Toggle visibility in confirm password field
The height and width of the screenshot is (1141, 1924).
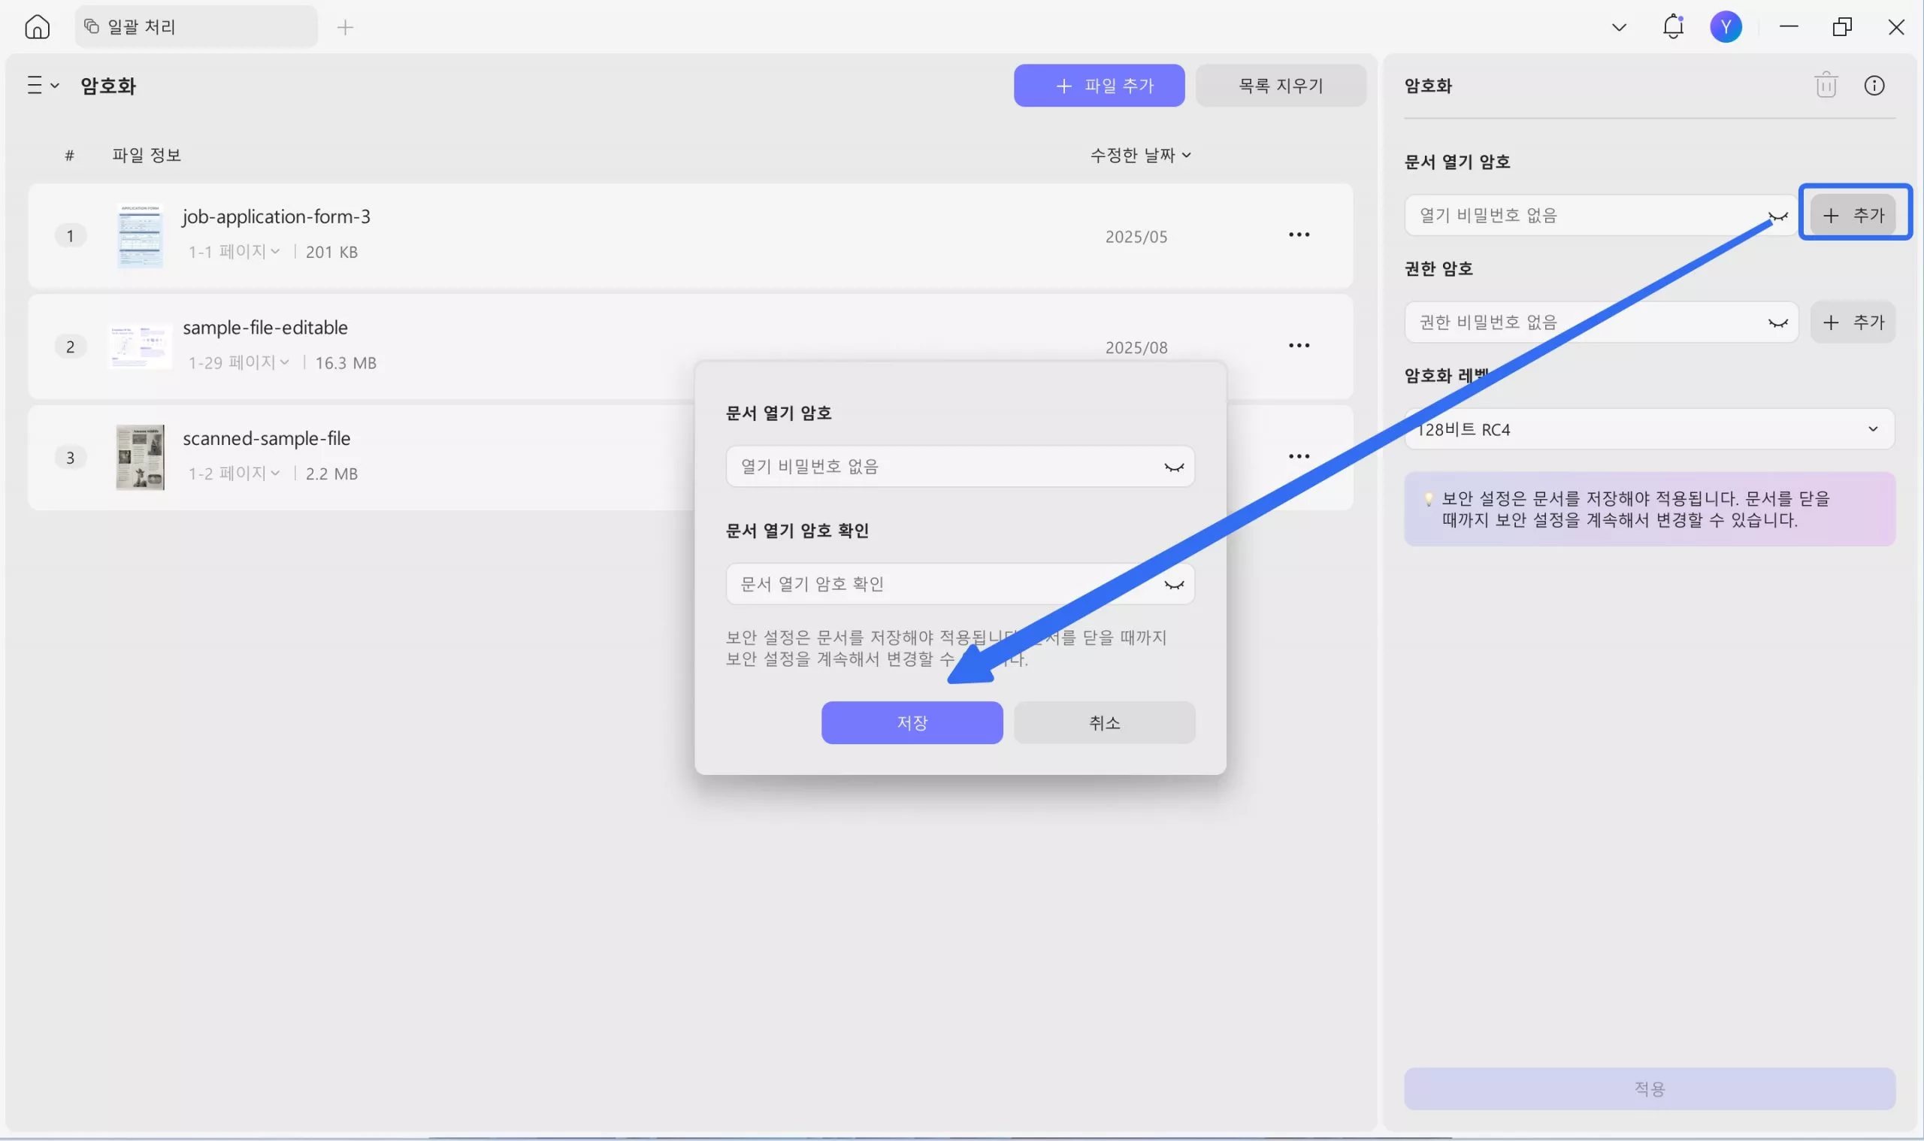coord(1173,584)
